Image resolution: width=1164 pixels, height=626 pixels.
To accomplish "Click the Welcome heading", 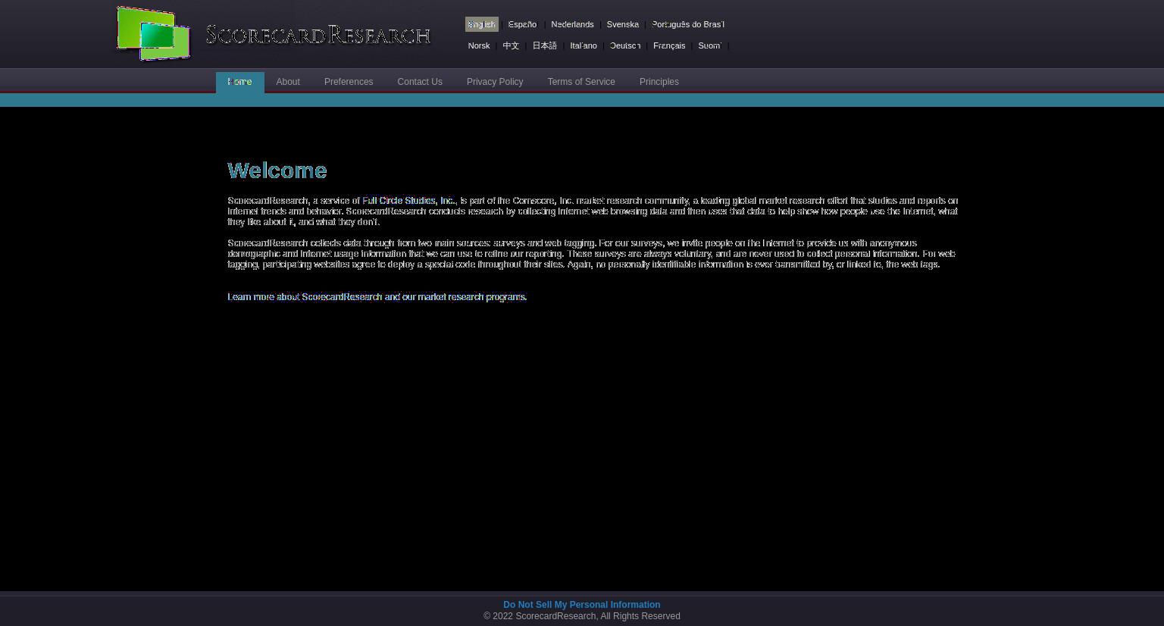I will tap(277, 171).
